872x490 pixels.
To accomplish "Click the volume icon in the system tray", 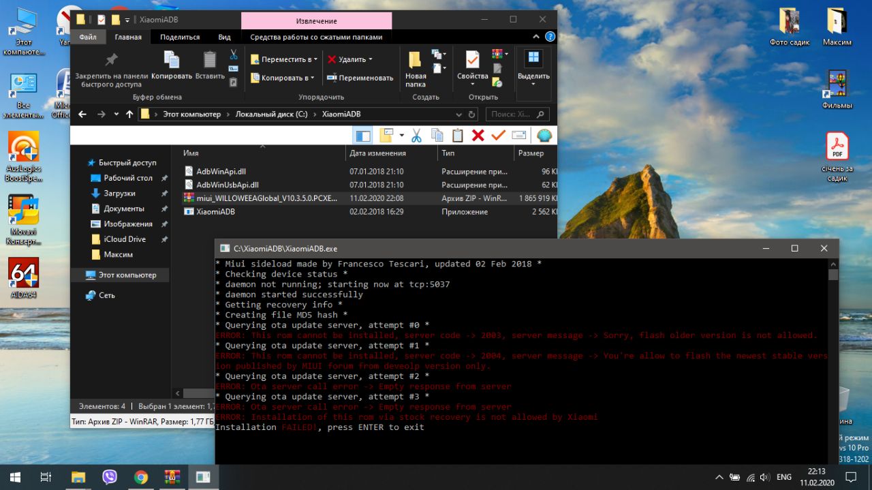I will tap(766, 477).
